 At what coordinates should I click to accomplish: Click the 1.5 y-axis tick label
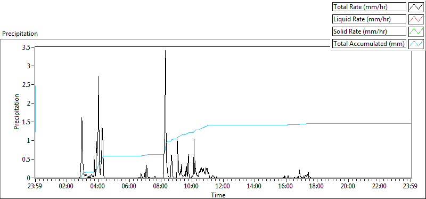click(27, 122)
